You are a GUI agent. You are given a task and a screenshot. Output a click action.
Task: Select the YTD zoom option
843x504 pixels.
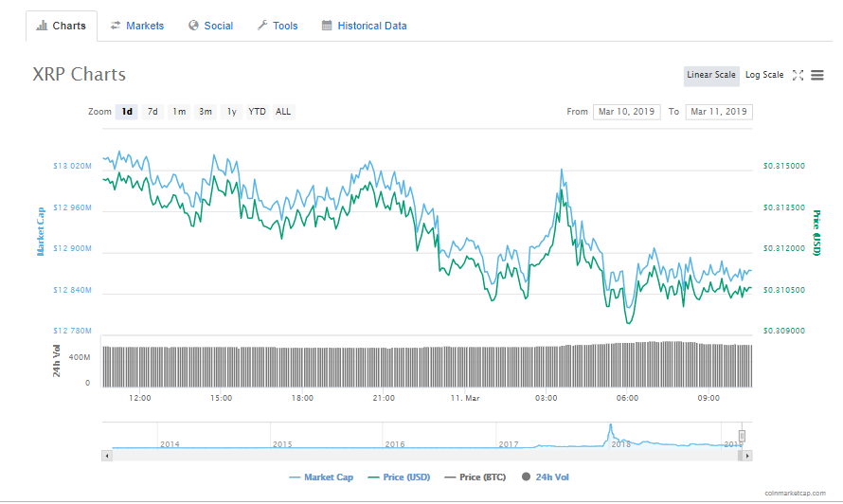click(257, 112)
